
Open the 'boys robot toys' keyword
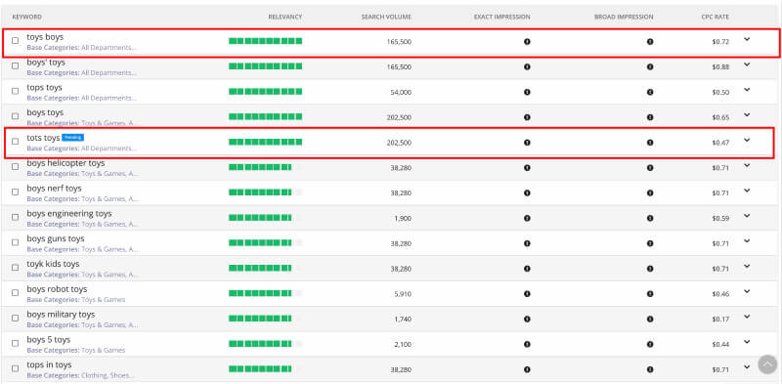coord(57,289)
